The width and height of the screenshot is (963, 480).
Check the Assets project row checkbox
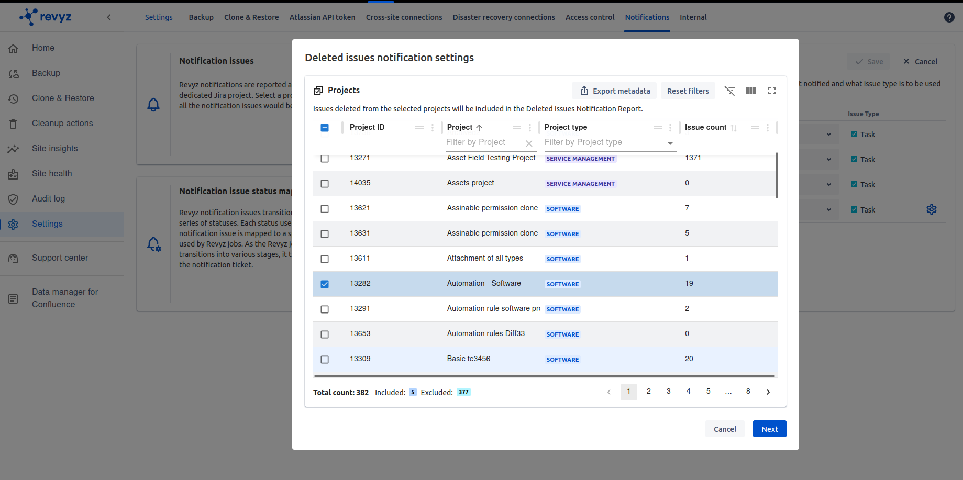click(325, 183)
